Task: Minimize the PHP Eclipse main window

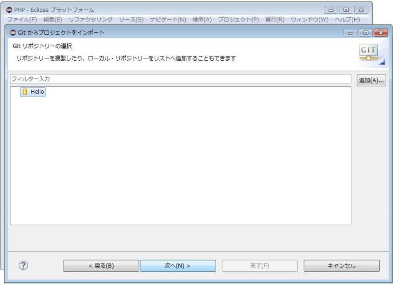Action: tap(331, 10)
